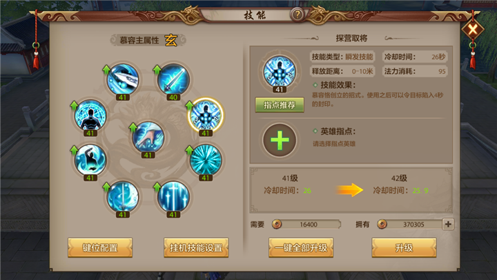
Task: Select the lightning sword skill level 40
Action: (173, 80)
